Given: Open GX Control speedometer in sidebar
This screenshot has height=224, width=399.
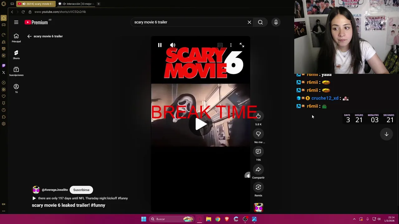Looking at the screenshot, I should click(4, 35).
